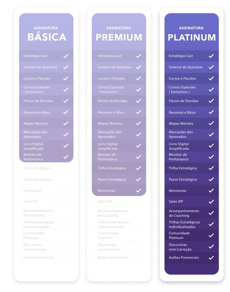
Task: Click the Platinum Comunidade Platinum checkmark
Action: [x=211, y=235]
